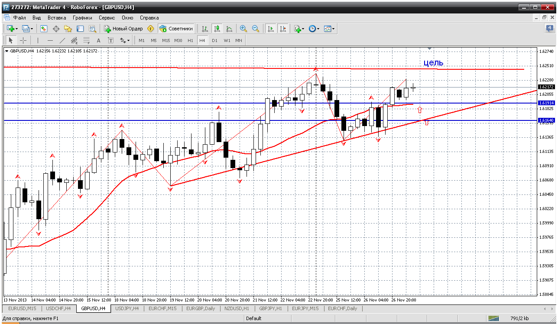Select the Fibonacci Retracement tool
The height and width of the screenshot is (324, 558).
point(87,40)
